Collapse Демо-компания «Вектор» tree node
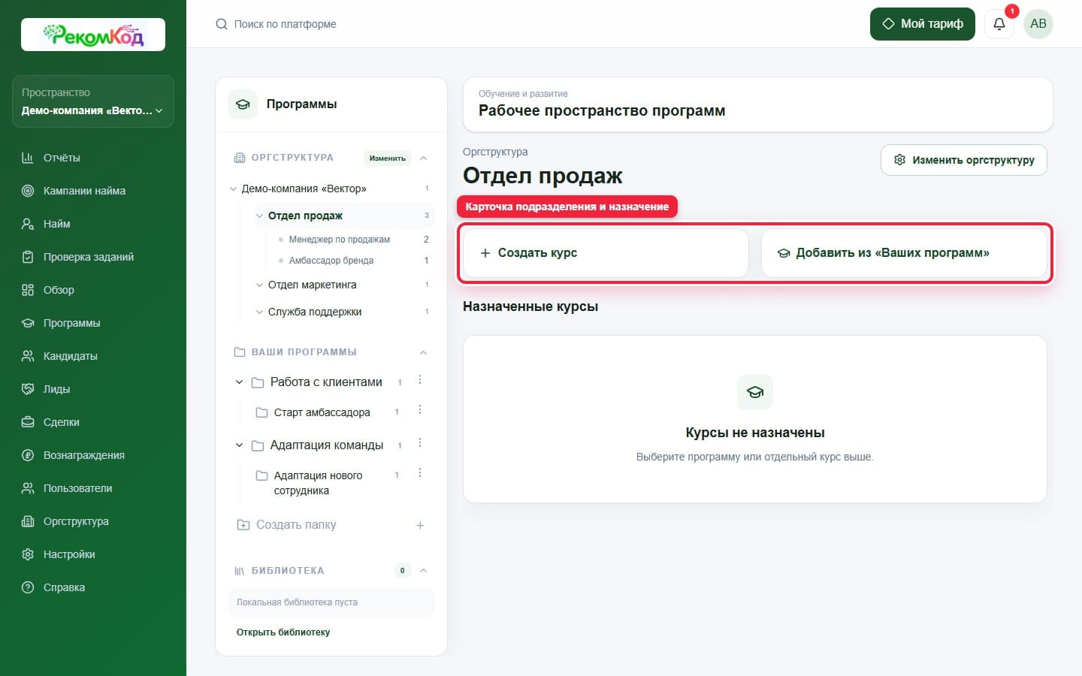 (233, 189)
